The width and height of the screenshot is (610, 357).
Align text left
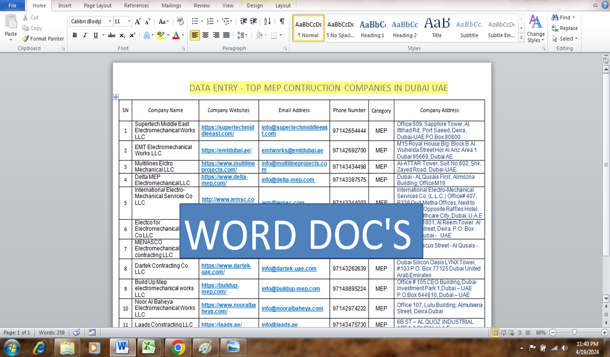(x=195, y=35)
